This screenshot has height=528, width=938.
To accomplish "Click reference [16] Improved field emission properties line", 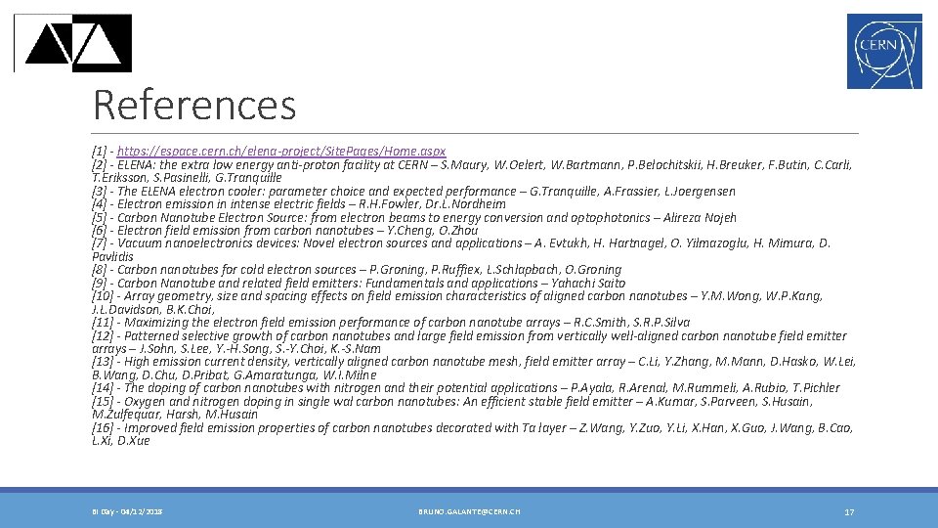I will point(472,434).
